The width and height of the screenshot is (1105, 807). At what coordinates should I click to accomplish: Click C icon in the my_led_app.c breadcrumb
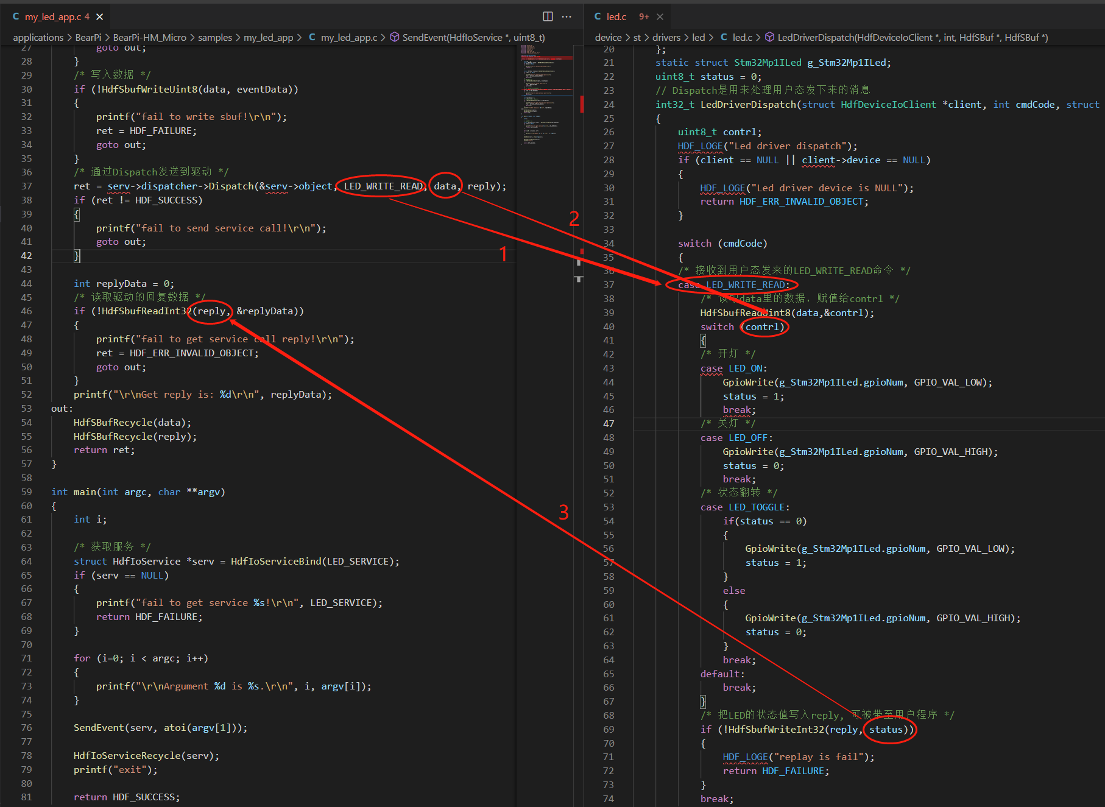tap(312, 37)
